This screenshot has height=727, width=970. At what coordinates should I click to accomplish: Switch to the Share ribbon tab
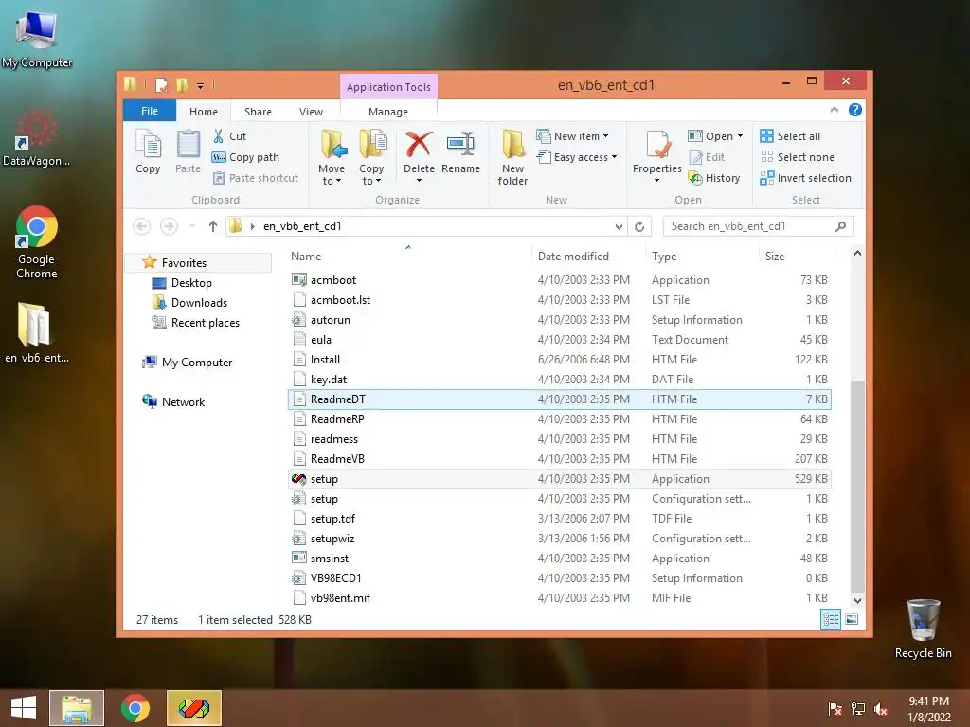point(258,112)
